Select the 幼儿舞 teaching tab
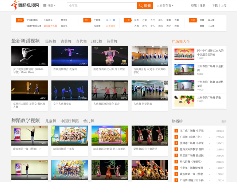Viewport: 237px width, 182px height. pyautogui.click(x=88, y=121)
